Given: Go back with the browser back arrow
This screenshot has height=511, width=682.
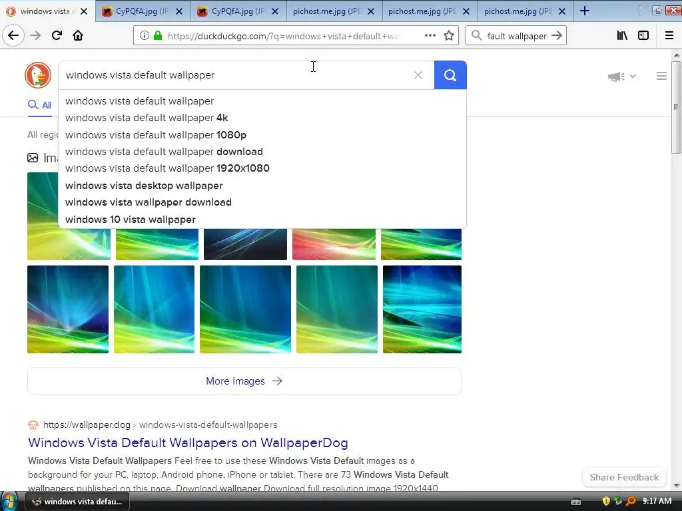Looking at the screenshot, I should click(13, 35).
